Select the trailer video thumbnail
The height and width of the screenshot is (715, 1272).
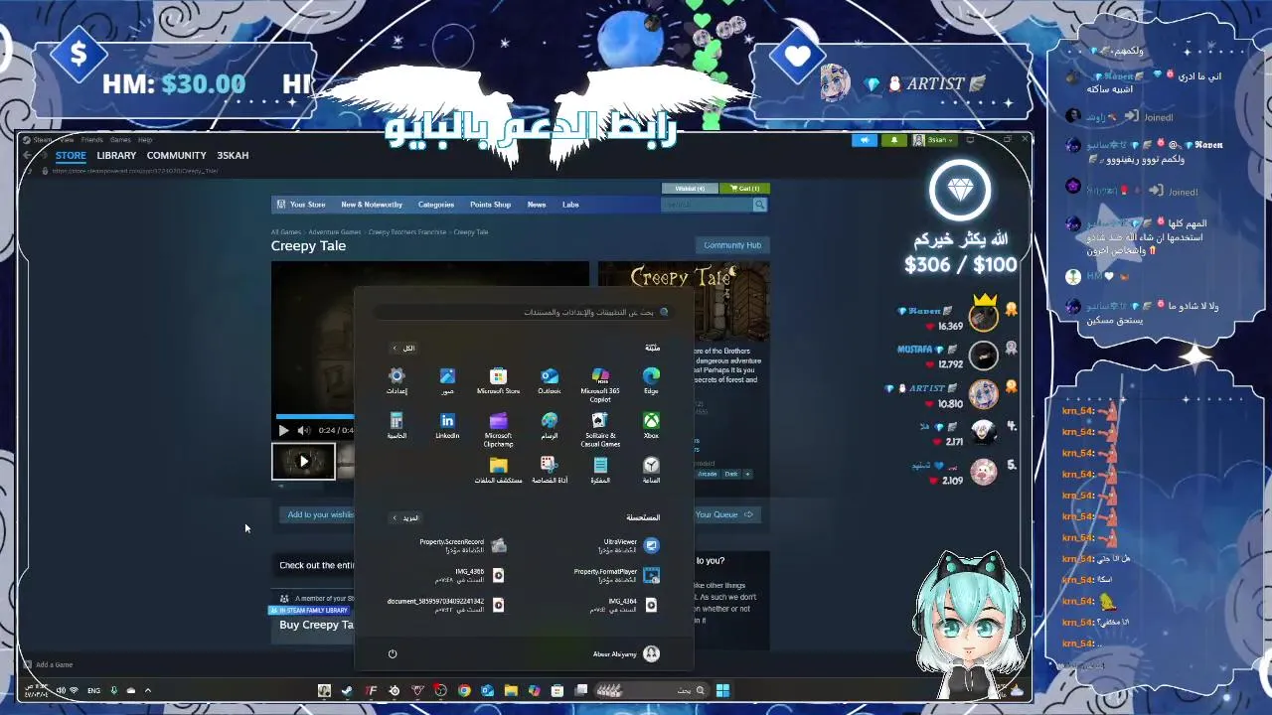pos(304,461)
